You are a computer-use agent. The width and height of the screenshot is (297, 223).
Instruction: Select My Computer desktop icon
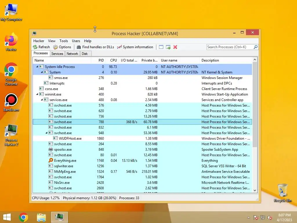11,12
